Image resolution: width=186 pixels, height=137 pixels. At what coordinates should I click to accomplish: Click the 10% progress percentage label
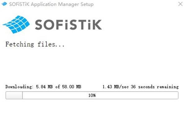[92, 95]
